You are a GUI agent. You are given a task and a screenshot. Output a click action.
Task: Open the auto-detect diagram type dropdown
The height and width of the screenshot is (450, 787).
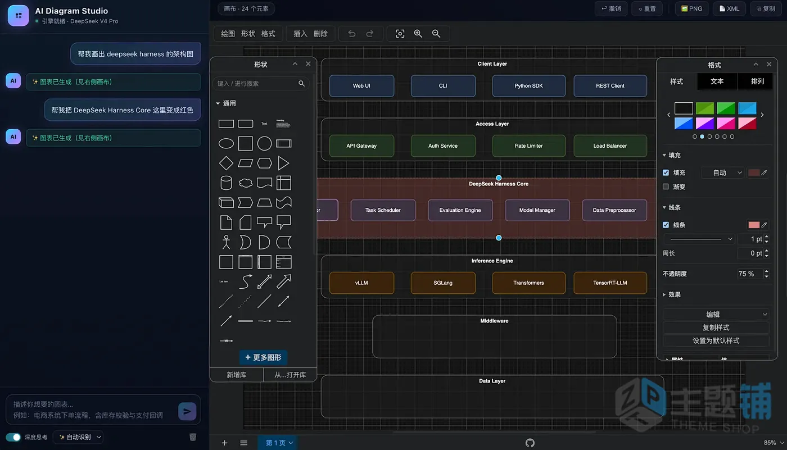click(x=79, y=437)
